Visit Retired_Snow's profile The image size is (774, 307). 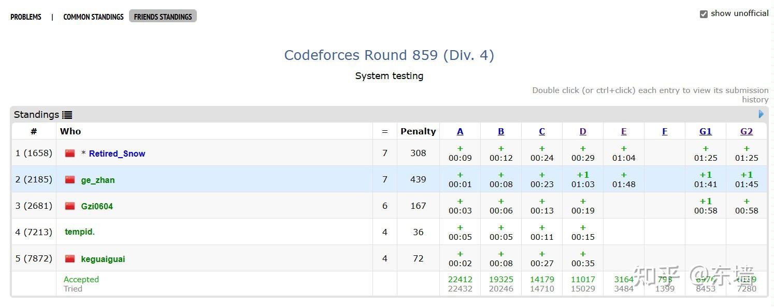(x=117, y=153)
